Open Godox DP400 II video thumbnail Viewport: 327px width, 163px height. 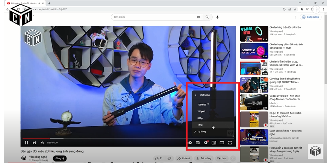point(254,102)
